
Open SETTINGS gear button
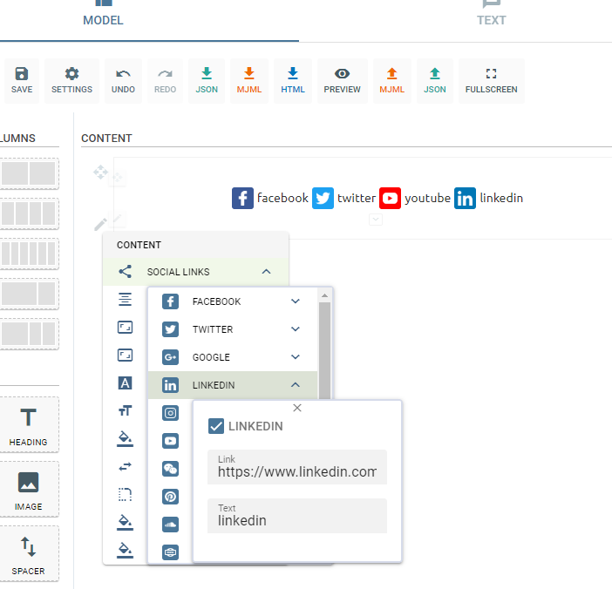pos(71,81)
